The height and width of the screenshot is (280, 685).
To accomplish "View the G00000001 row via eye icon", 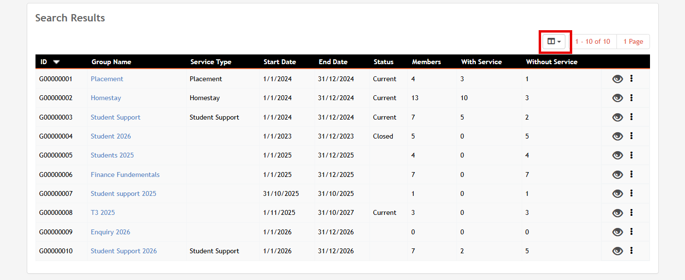I will 617,79.
